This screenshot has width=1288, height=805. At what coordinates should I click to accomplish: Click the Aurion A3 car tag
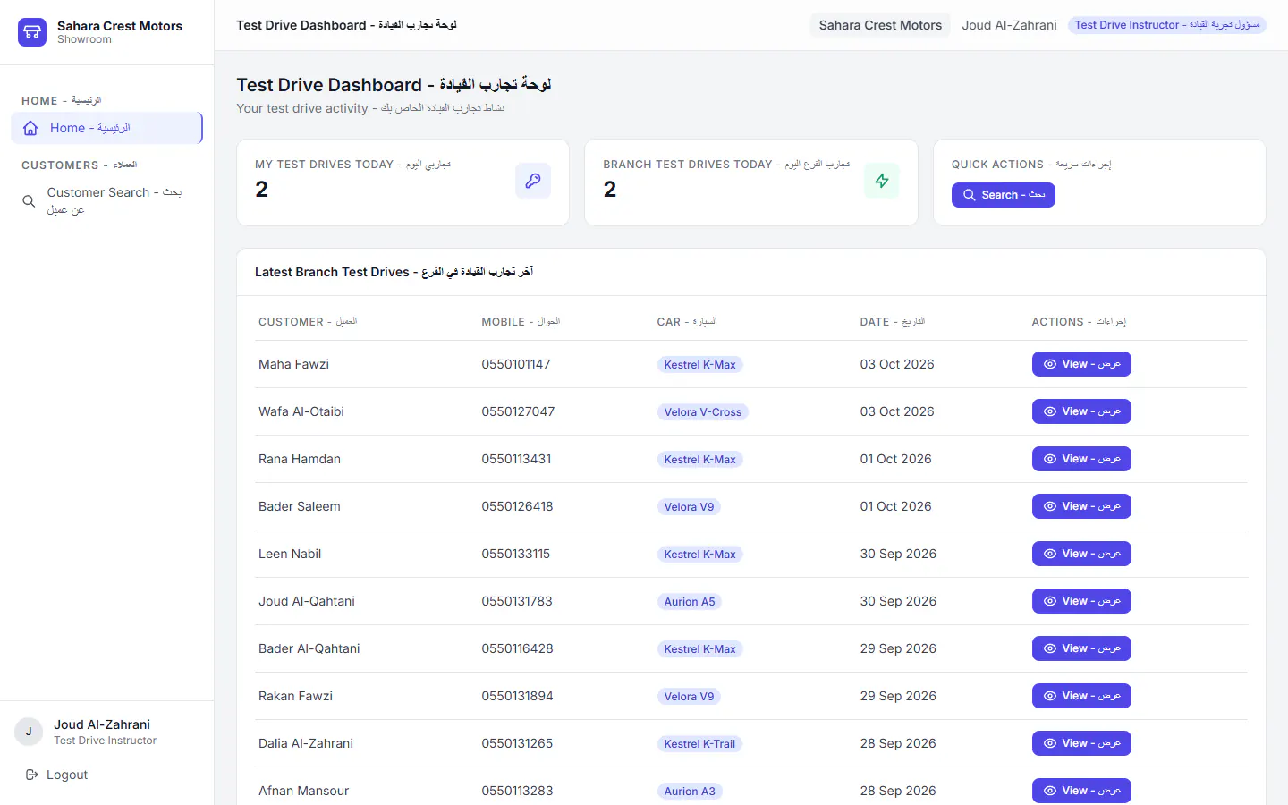689,791
